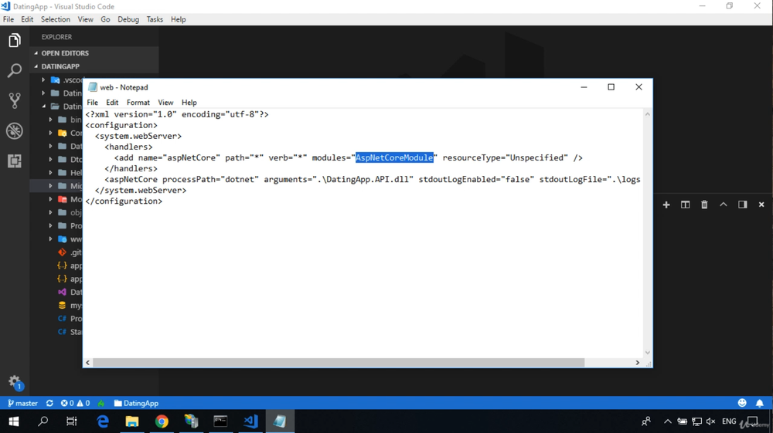Open Notepad Edit menu
Screen dimensions: 773x433
click(112, 103)
